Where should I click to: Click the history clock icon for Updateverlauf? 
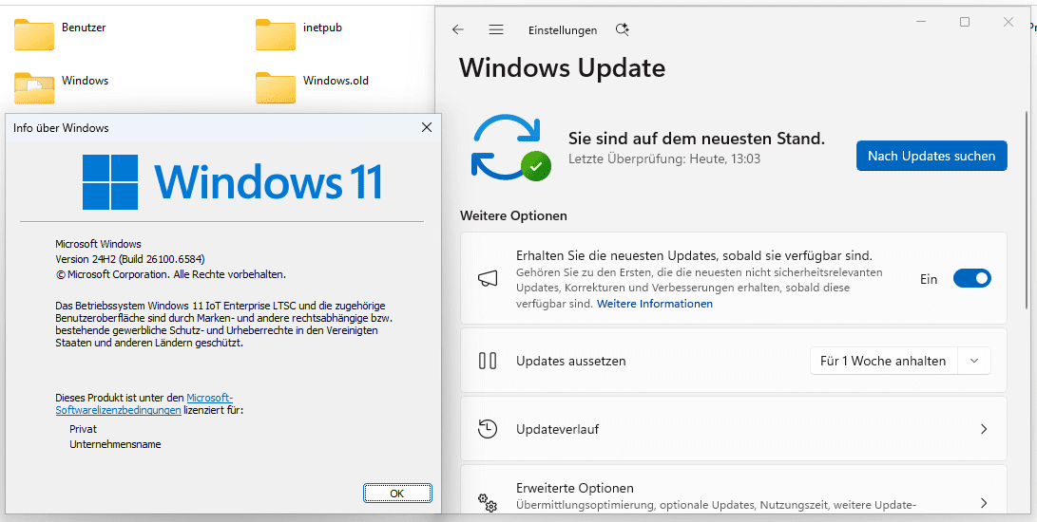click(488, 429)
